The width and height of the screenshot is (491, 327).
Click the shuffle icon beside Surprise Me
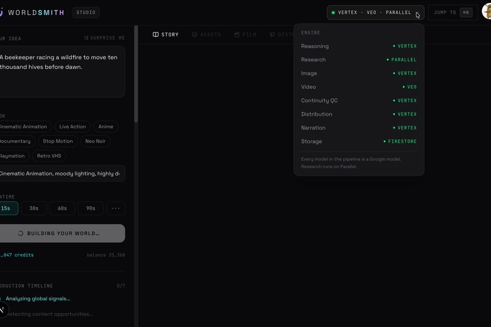tap(86, 38)
